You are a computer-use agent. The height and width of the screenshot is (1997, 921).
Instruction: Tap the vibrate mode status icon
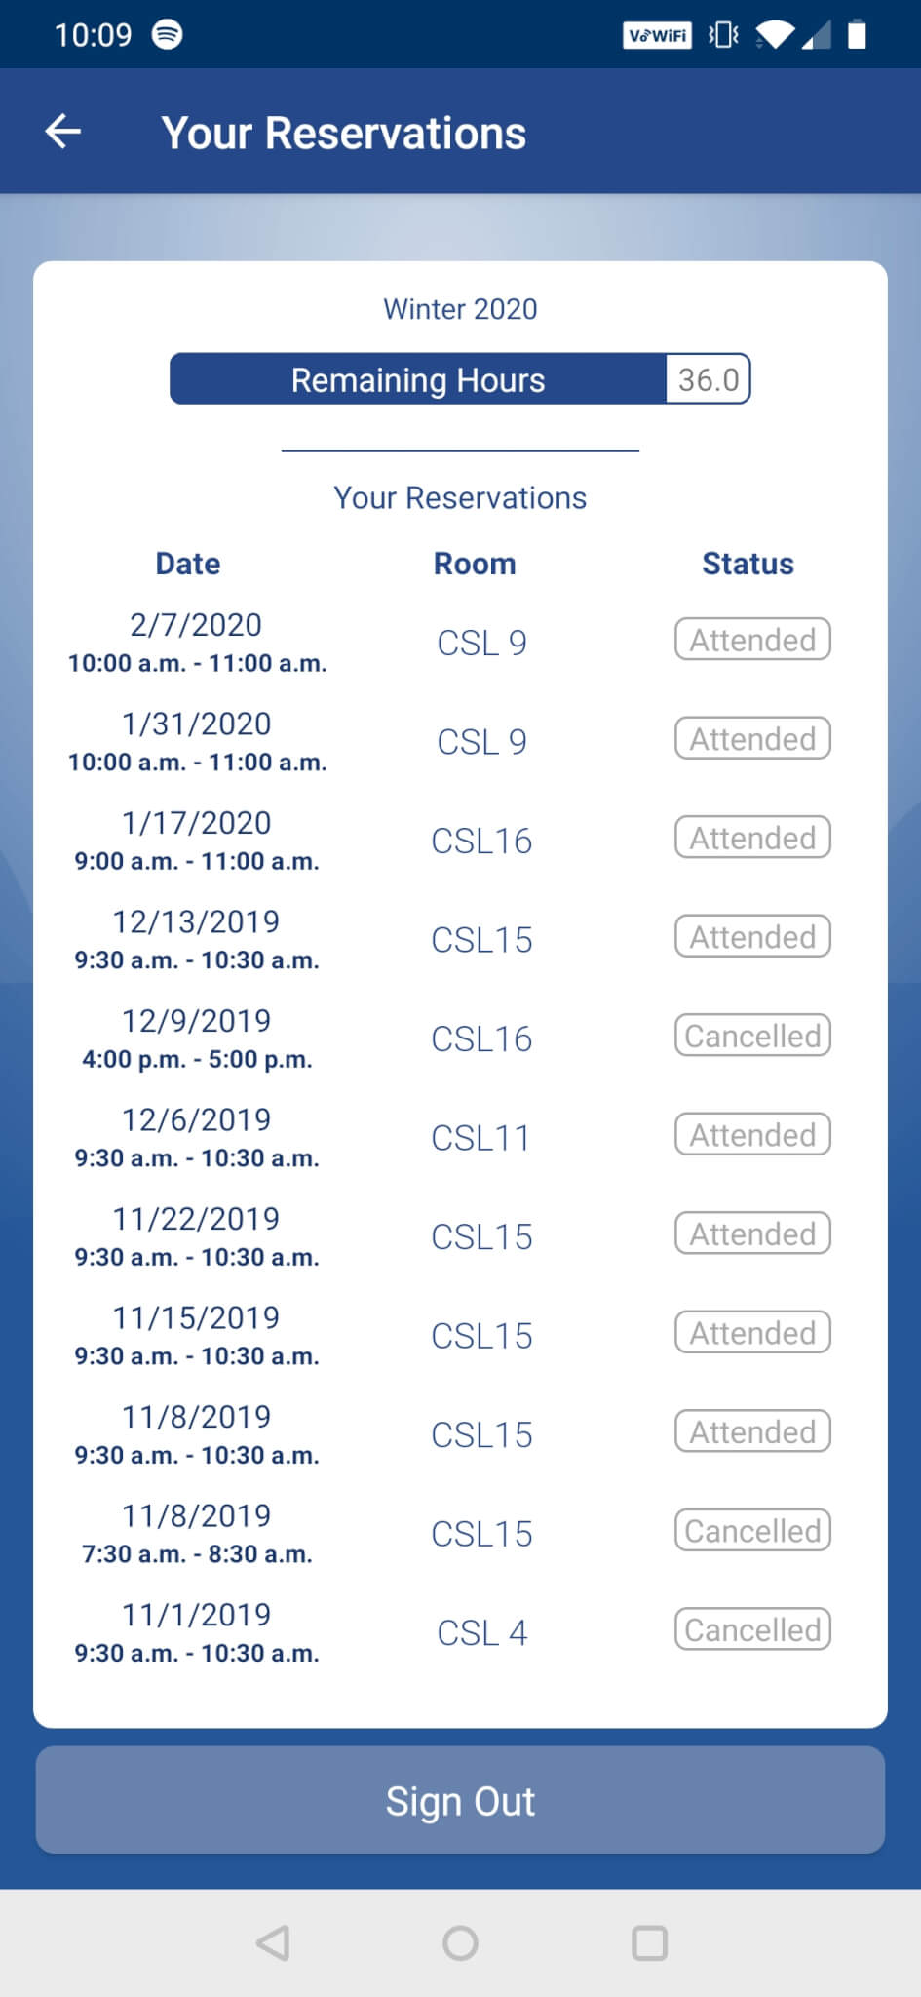click(722, 36)
